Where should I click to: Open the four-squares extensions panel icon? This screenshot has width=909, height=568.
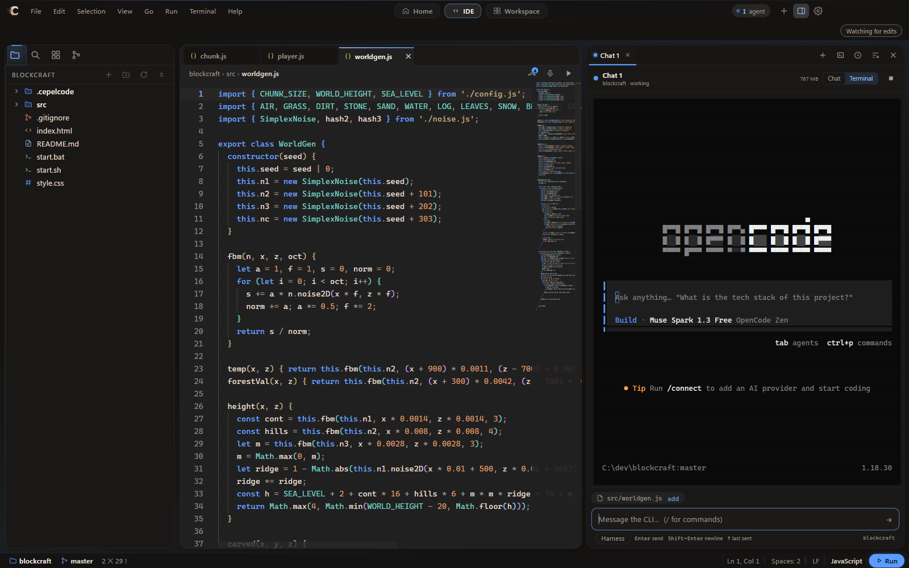56,55
